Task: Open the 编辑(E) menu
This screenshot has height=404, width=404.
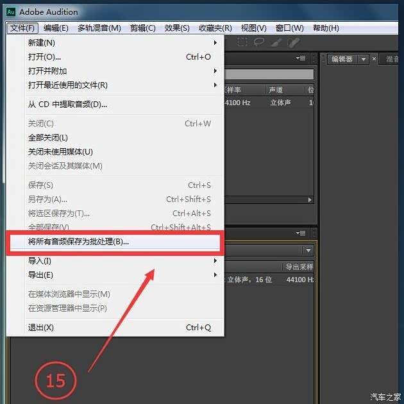Action: click(x=56, y=28)
